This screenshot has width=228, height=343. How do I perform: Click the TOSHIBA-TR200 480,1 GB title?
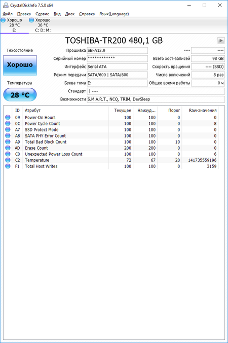pyautogui.click(x=114, y=41)
